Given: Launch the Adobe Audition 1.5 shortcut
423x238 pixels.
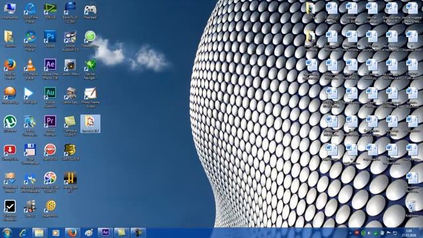Looking at the screenshot, I should 70,40.
